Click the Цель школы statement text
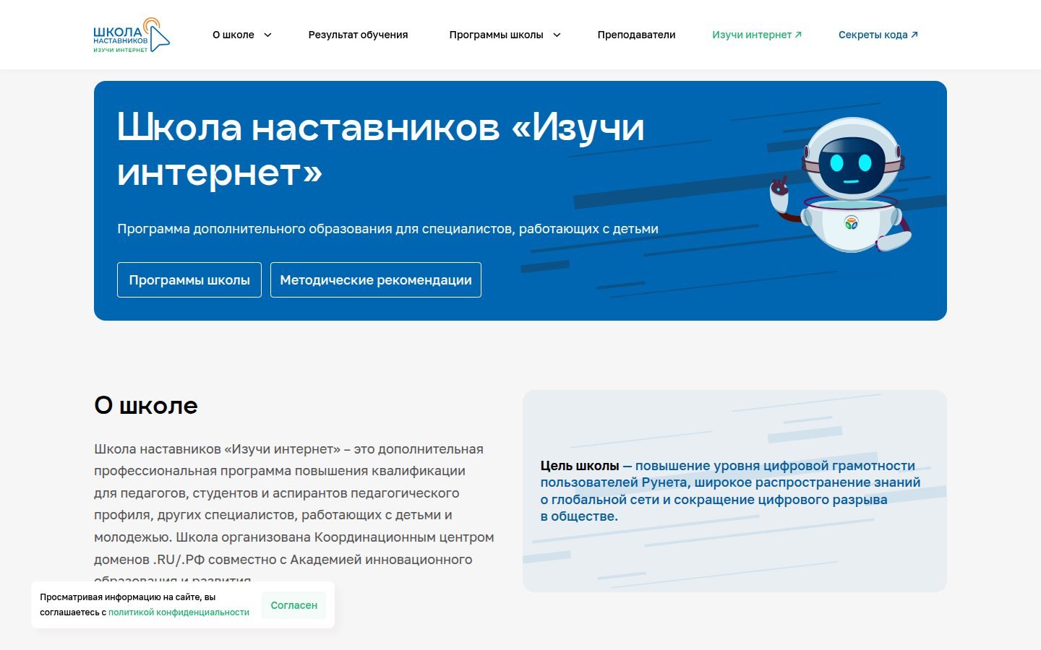The image size is (1041, 650). pos(731,491)
